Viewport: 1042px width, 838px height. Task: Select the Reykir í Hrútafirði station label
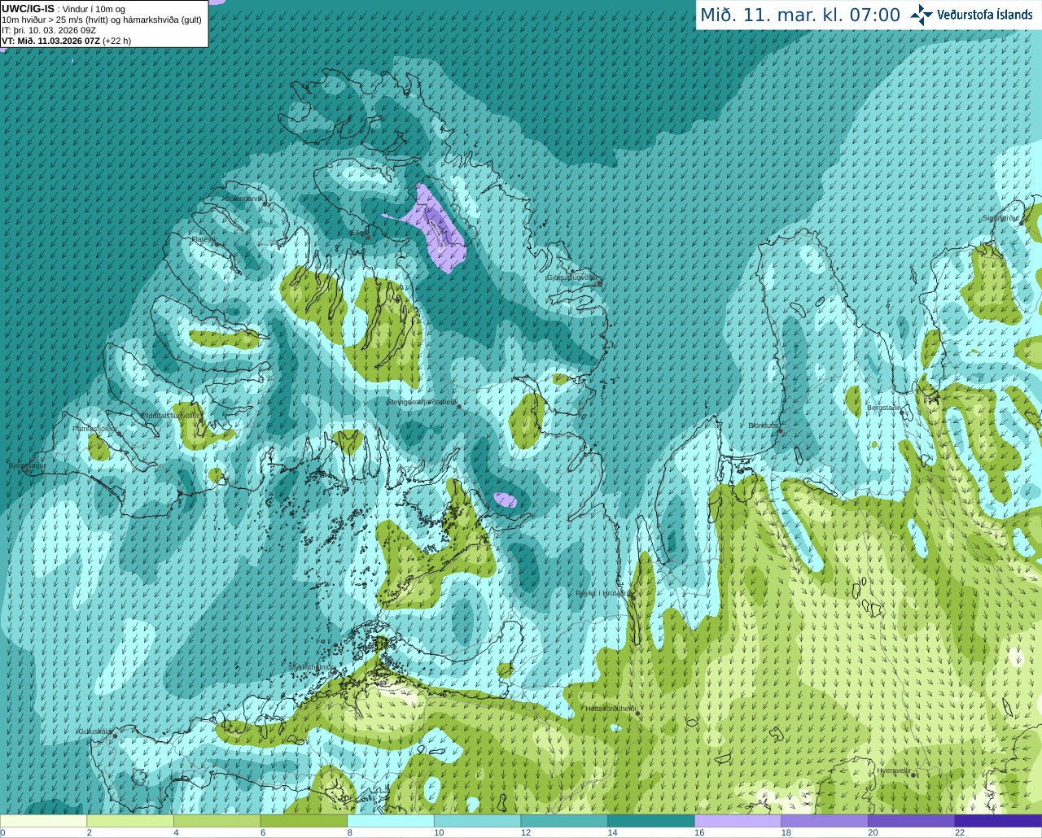point(602,593)
